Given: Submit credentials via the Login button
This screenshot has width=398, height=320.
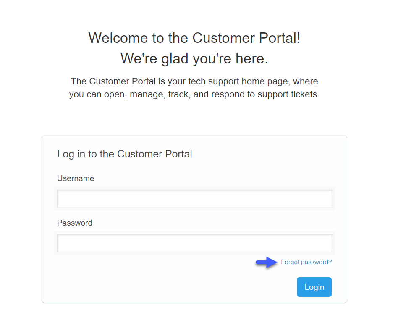Looking at the screenshot, I should click(x=314, y=287).
